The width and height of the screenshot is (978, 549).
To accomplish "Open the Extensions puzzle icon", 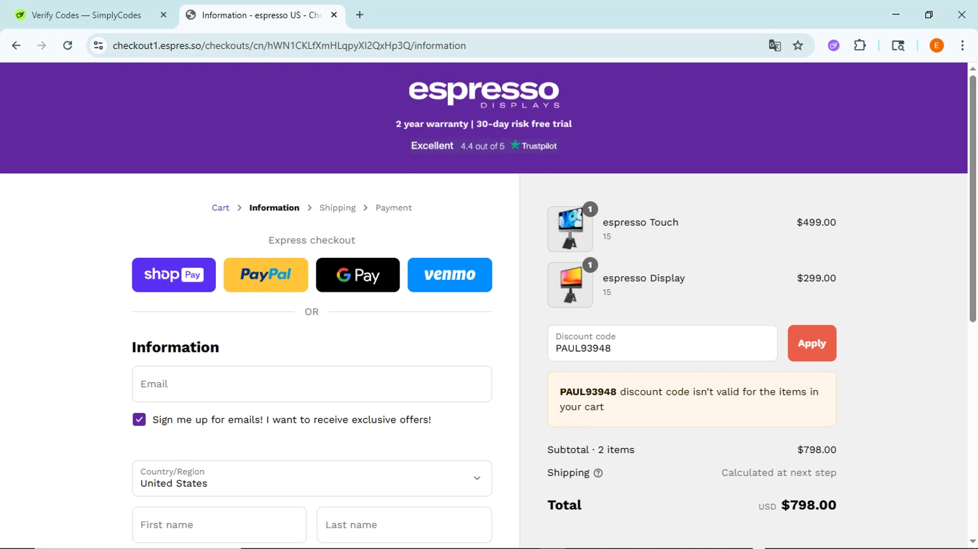I will 860,46.
